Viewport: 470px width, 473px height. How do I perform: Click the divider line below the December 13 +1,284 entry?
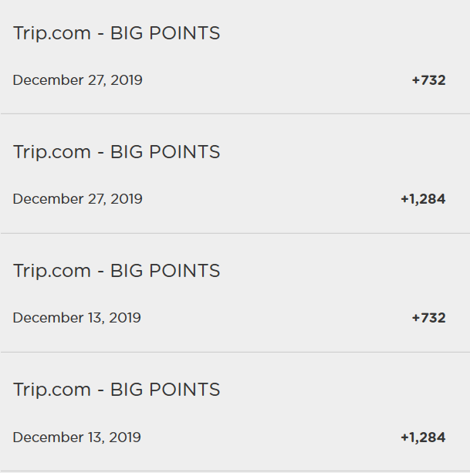[x=235, y=471]
